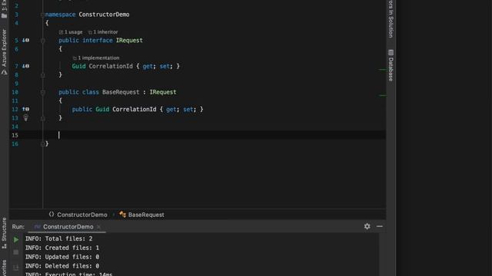Click the gutter implementation icon on line 7
This screenshot has width=492, height=276.
click(25, 66)
